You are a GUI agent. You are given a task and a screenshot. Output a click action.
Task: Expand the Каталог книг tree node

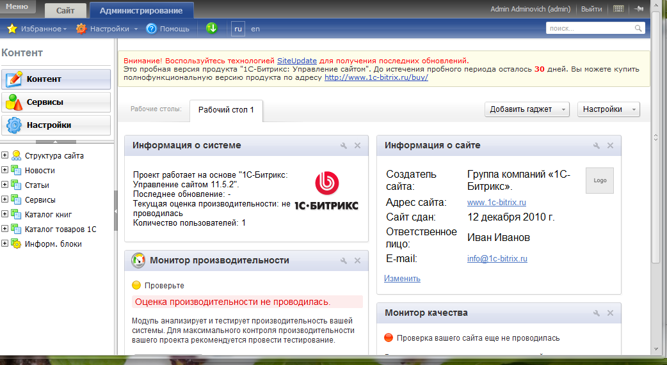tap(4, 214)
